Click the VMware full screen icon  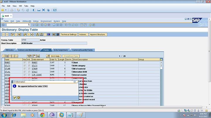[x=43, y=10]
